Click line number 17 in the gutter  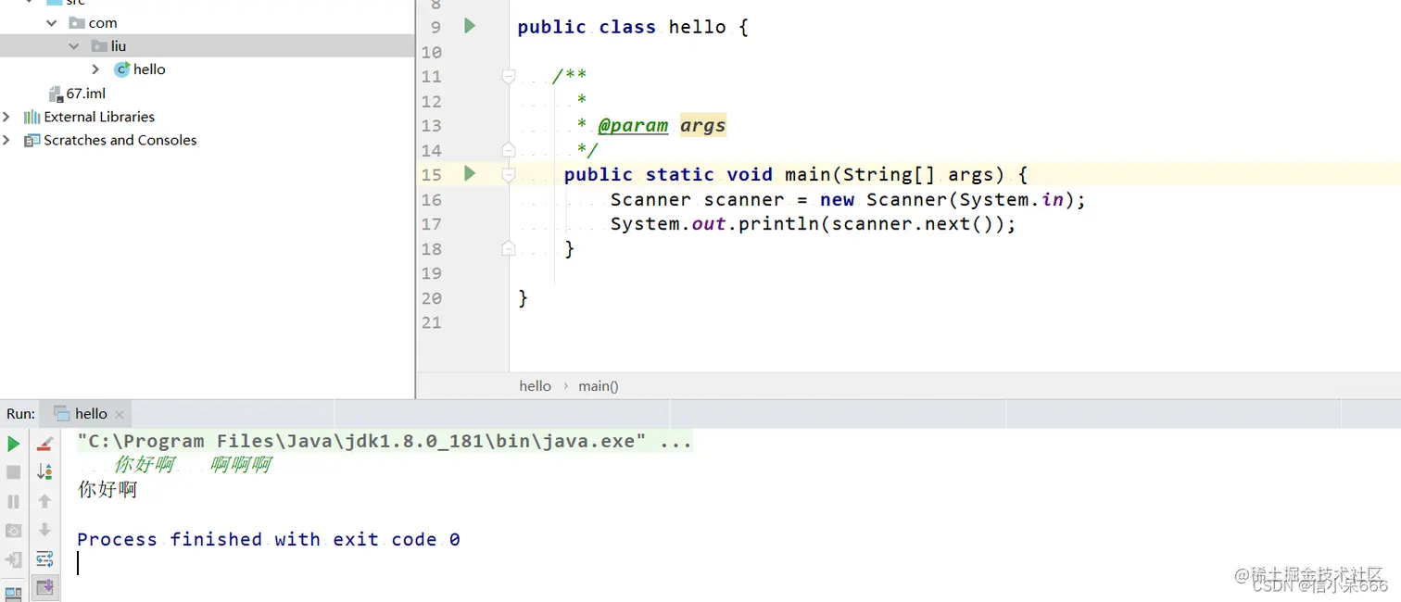[432, 224]
